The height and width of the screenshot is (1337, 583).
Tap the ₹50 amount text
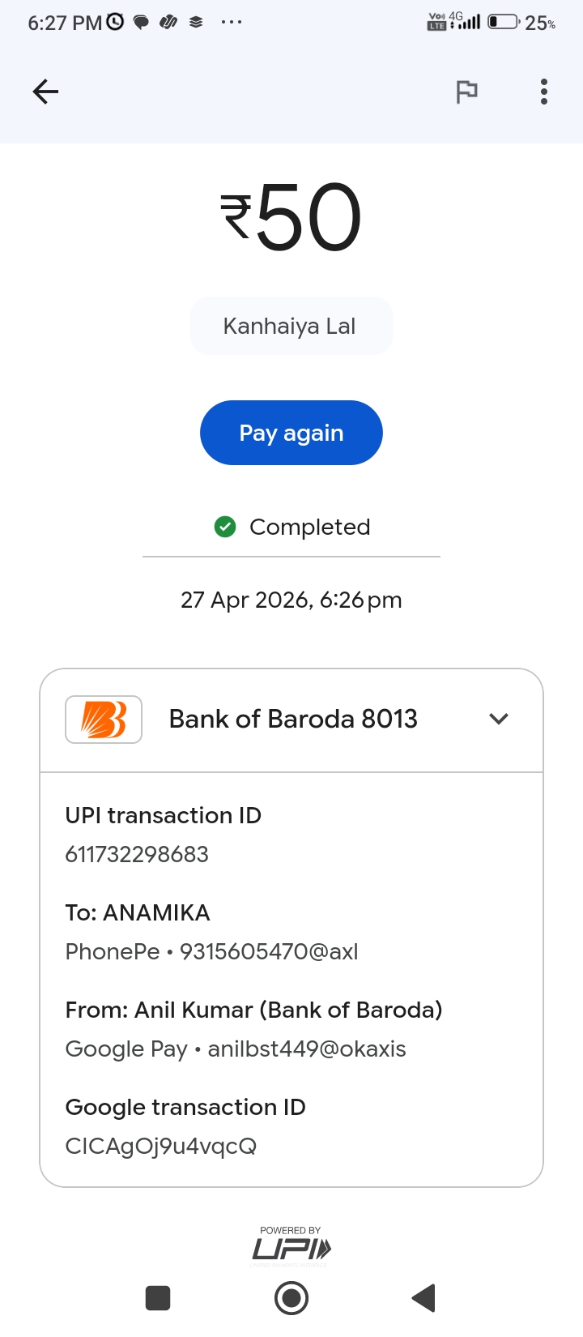click(x=291, y=216)
